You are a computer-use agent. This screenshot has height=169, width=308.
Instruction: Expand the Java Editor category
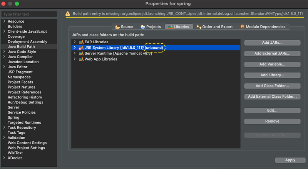4,67
